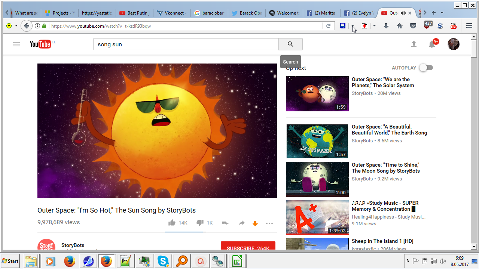The width and height of the screenshot is (479, 269).
Task: Switch to the Best Putin tab
Action: 134,13
